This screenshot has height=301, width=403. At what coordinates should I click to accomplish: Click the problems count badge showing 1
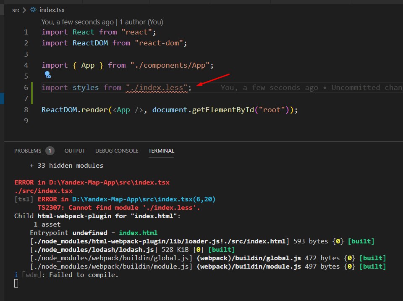(50, 150)
